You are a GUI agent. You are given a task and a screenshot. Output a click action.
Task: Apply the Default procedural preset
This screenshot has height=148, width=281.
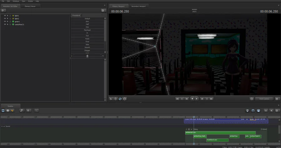tap(87, 19)
